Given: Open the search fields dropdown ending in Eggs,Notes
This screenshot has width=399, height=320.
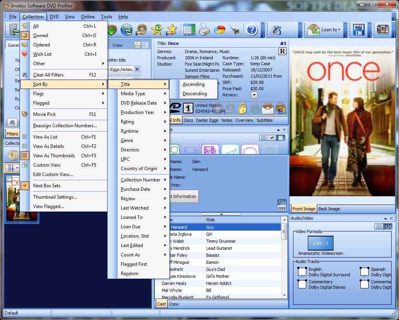Looking at the screenshot, I should 137,69.
